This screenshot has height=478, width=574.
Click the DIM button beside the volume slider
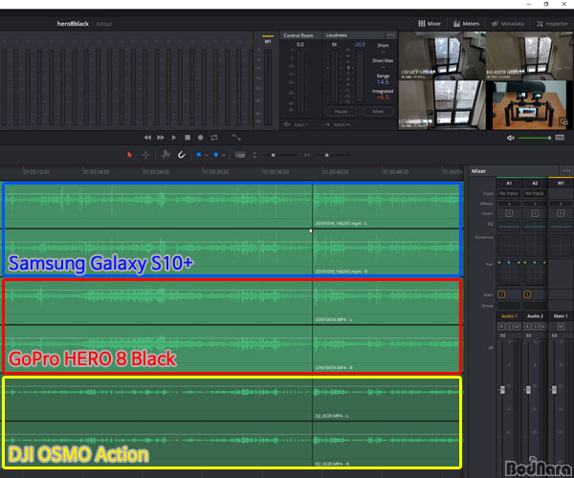(x=560, y=137)
